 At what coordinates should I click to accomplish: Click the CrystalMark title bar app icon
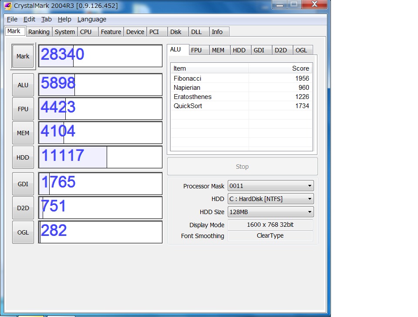8,6
